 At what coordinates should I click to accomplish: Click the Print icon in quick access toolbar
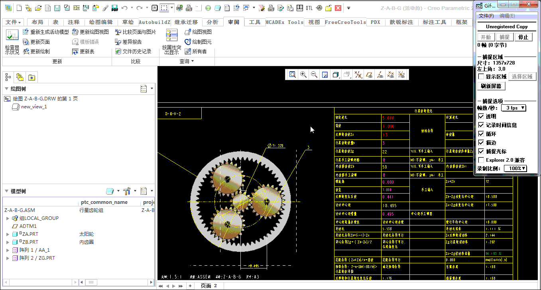tap(189, 8)
